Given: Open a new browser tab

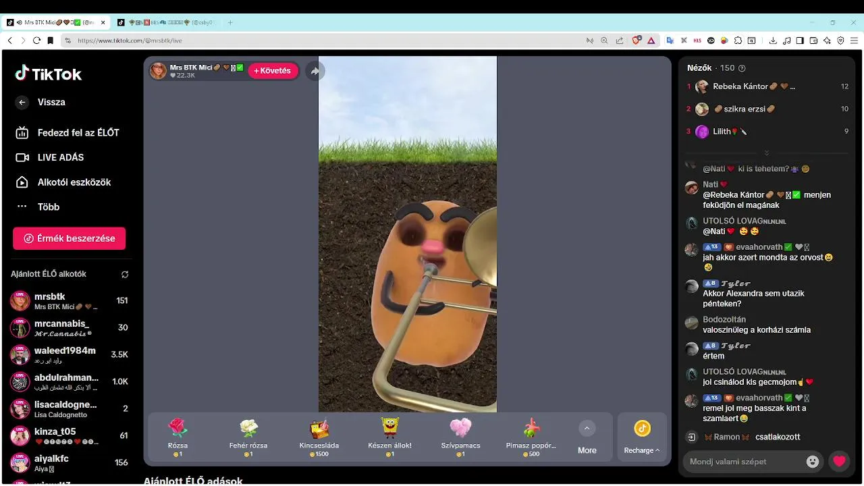Looking at the screenshot, I should click(230, 22).
